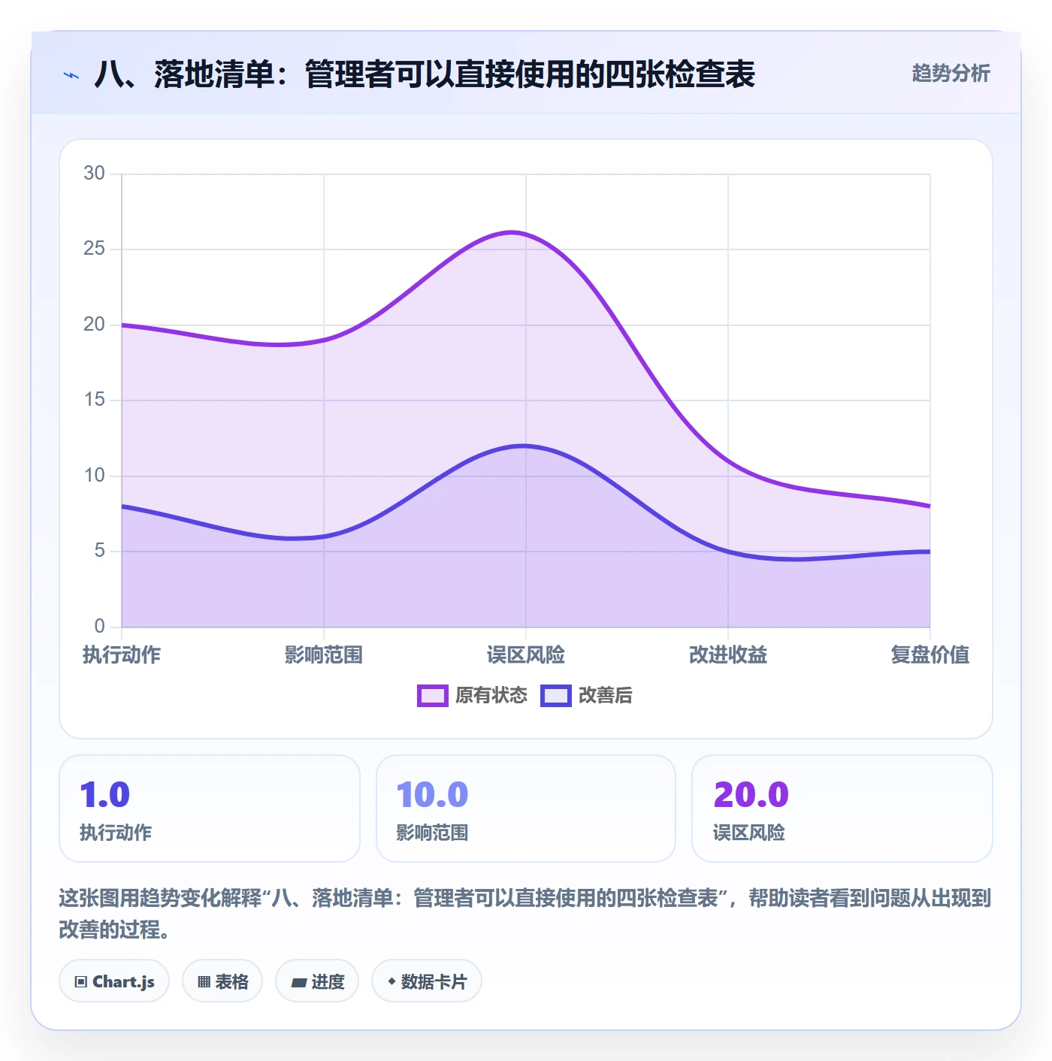Click the grid icon in 表格 chip
Viewport: 1052px width, 1061px height.
pos(204,981)
